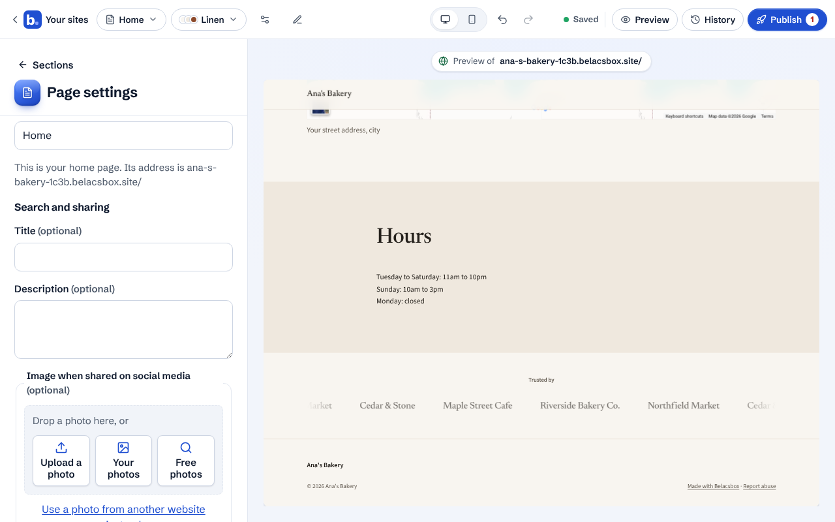Click the blue Belacsbox logo icon
This screenshot has height=522, width=835.
[x=33, y=20]
